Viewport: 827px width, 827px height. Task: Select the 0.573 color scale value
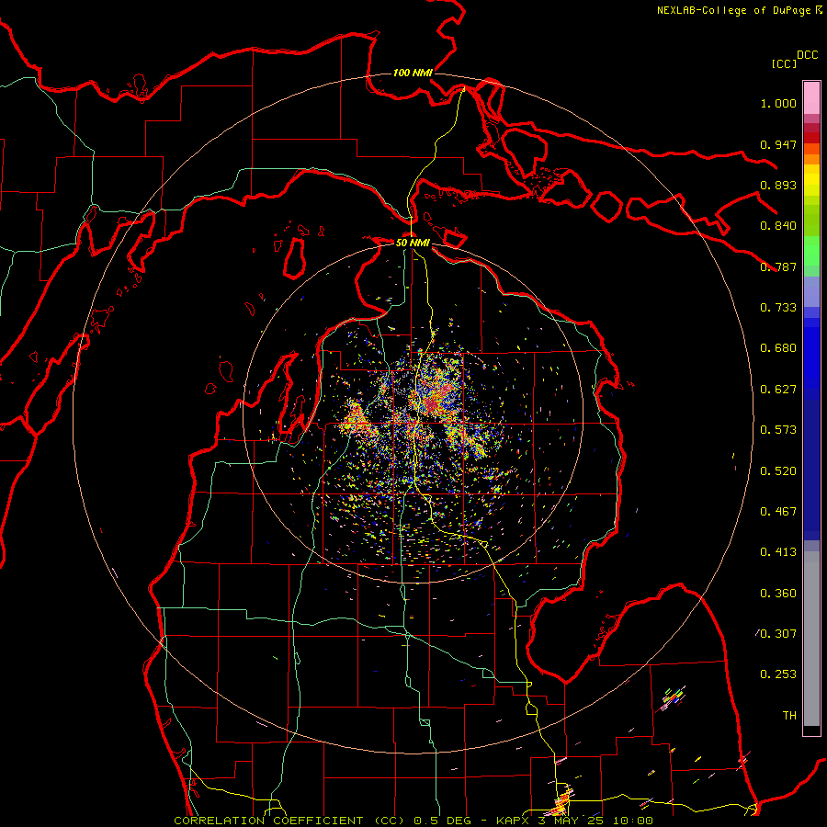(778, 430)
